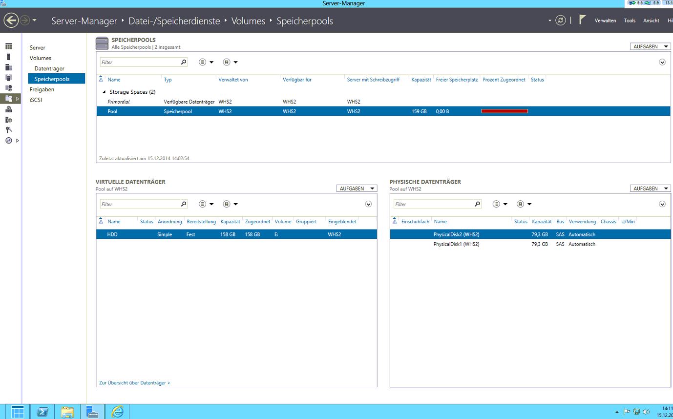Select iSCSI in the navigation pane
673x419 pixels.
coord(36,100)
